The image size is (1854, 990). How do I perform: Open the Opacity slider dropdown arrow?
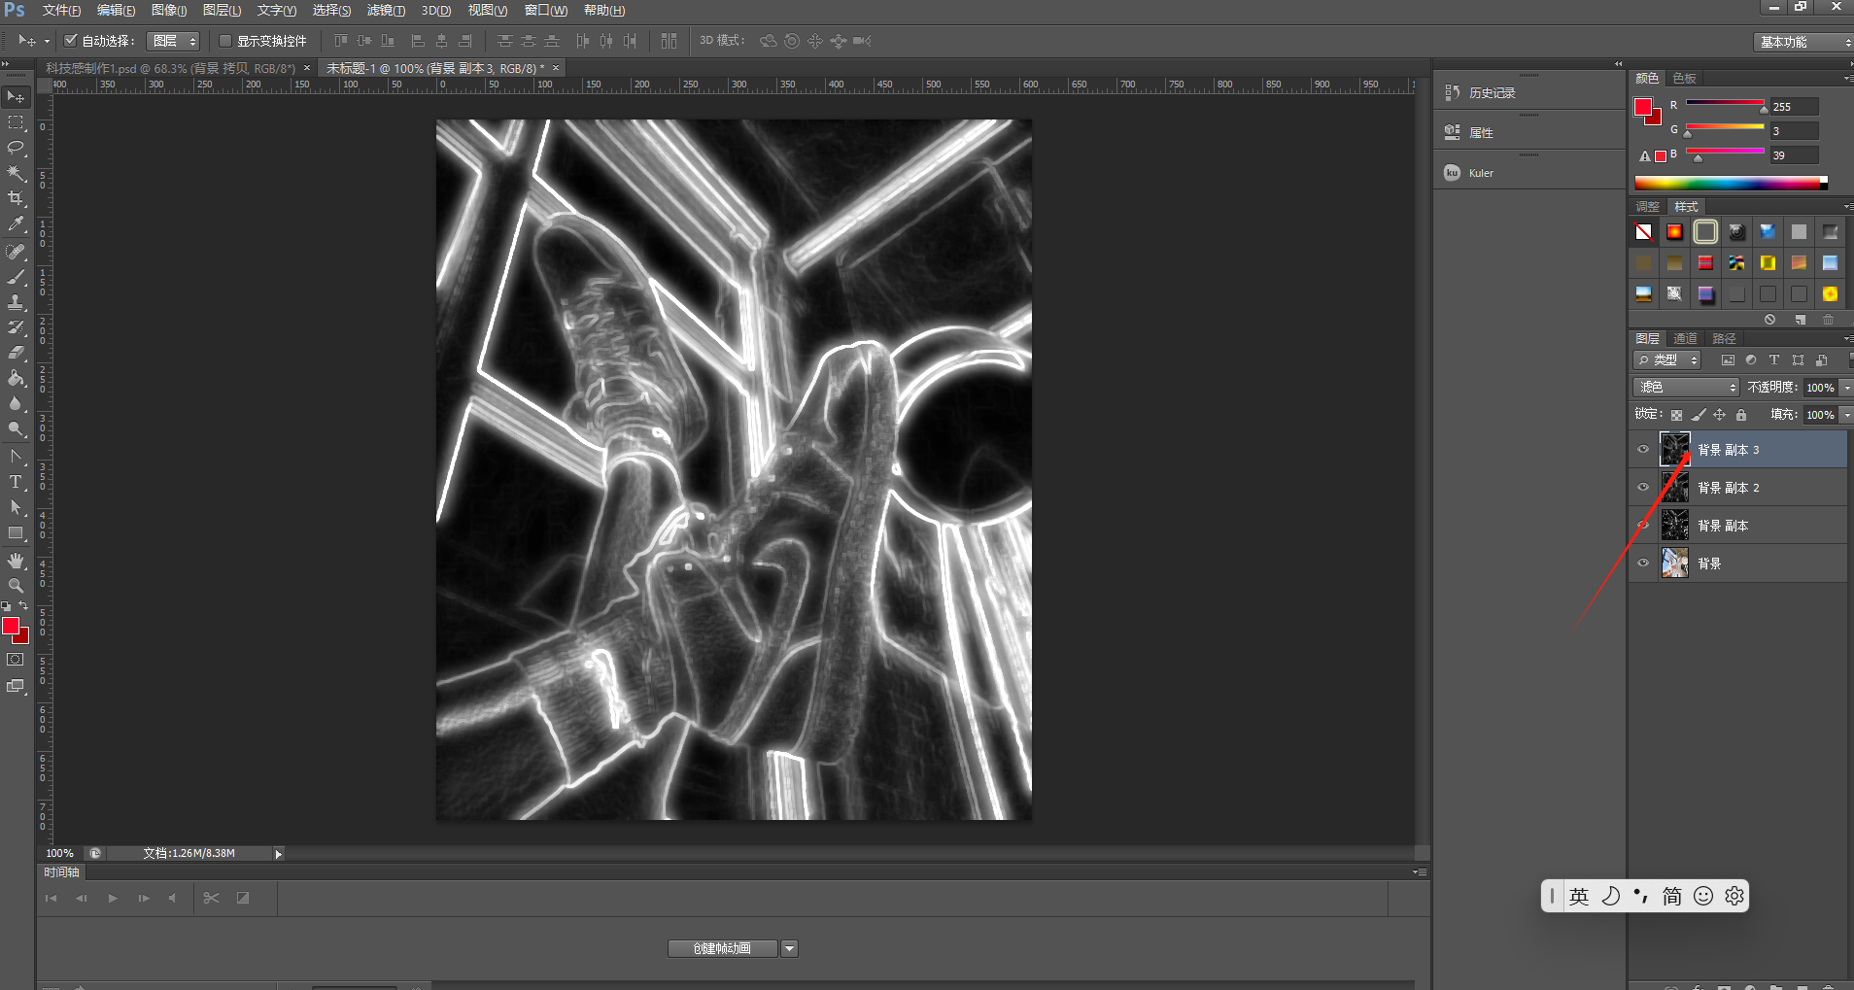[x=1846, y=388]
